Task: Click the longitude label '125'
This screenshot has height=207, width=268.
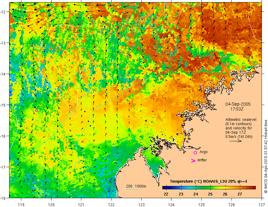Action: [202, 205]
